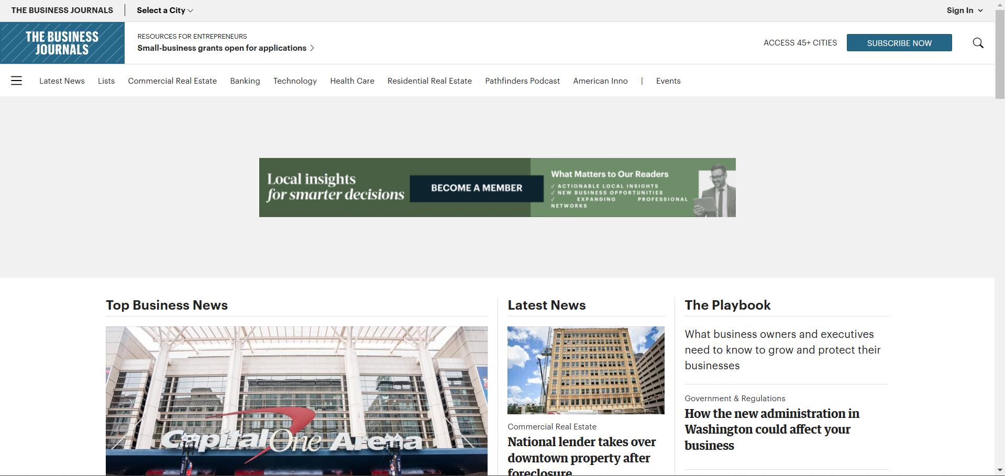Click the search magnifier icon
Viewport: 1005px width, 476px height.
(x=978, y=43)
